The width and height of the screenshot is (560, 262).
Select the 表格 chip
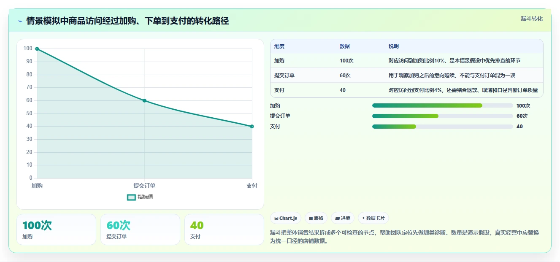tap(316, 218)
